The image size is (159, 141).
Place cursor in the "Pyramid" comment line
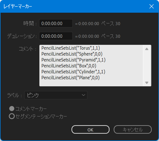pyautogui.click(x=73, y=60)
